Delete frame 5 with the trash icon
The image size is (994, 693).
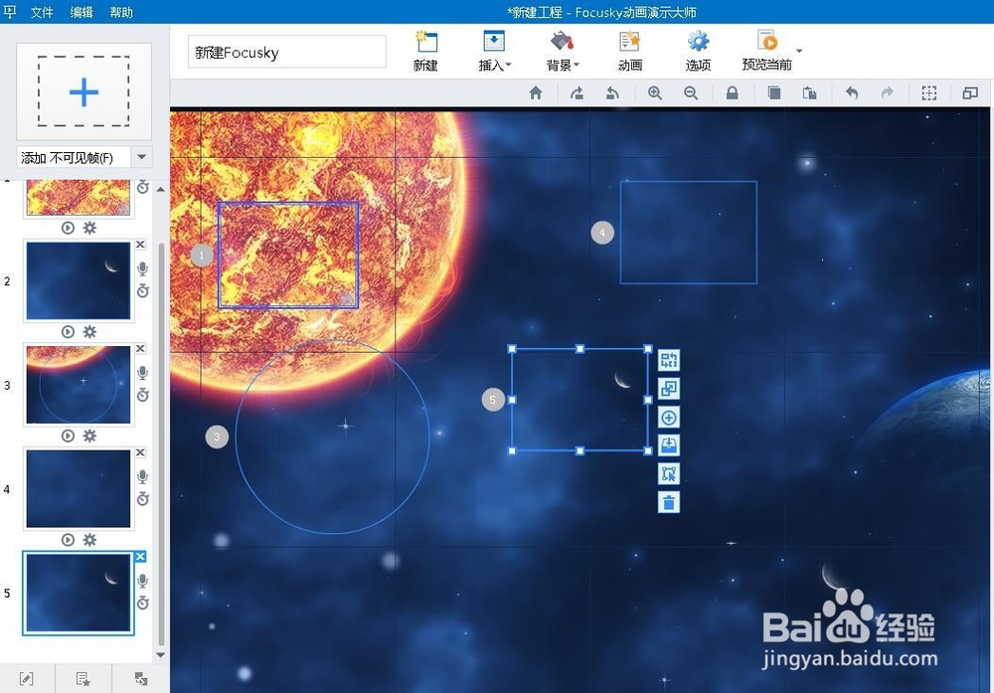click(669, 502)
